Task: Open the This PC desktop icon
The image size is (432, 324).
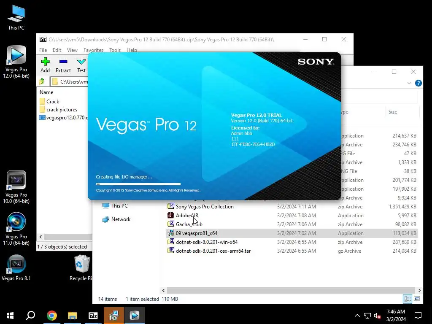Action: [16, 18]
